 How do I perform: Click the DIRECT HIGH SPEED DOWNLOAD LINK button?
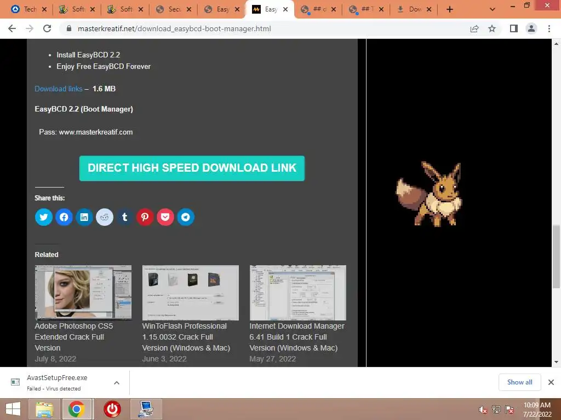click(192, 168)
